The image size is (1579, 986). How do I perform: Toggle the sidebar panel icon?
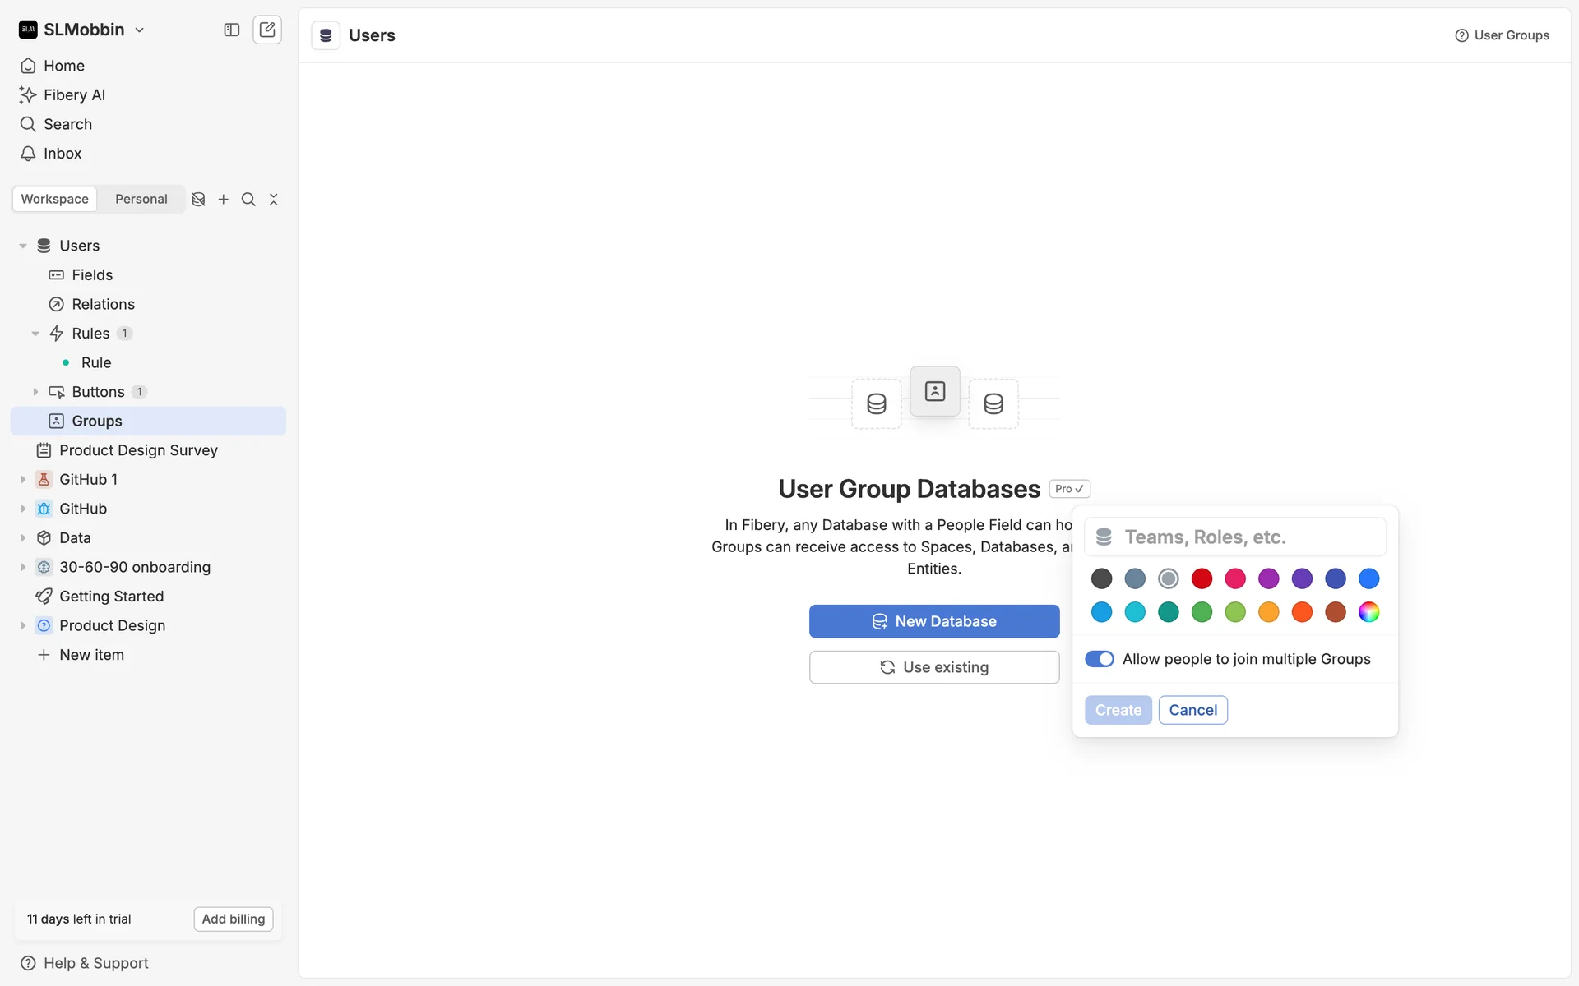(232, 30)
